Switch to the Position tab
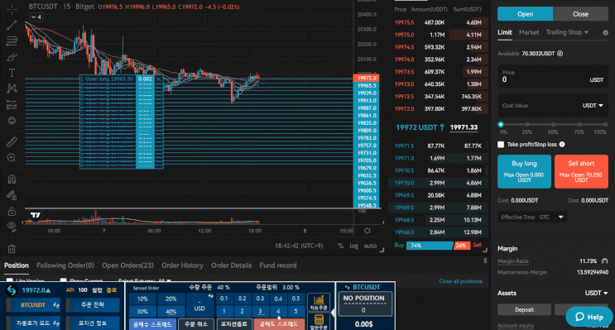Image resolution: width=615 pixels, height=330 pixels. click(17, 265)
